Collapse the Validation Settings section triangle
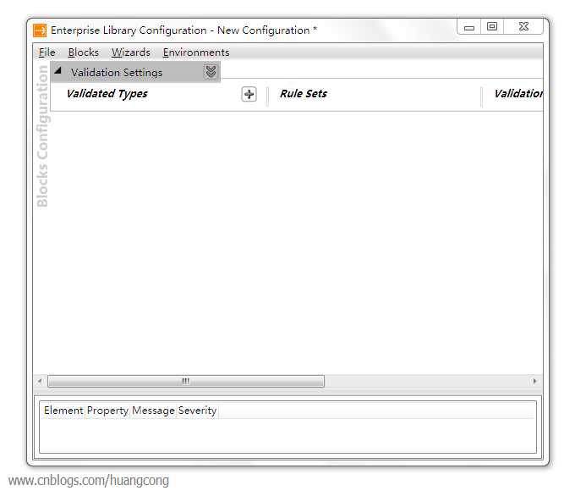 point(57,70)
